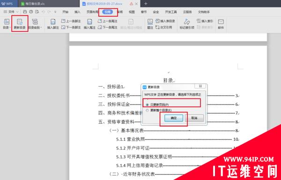Click 授权委托书 entry in table of contents
Screen dimensions: 281x180
[118, 96]
